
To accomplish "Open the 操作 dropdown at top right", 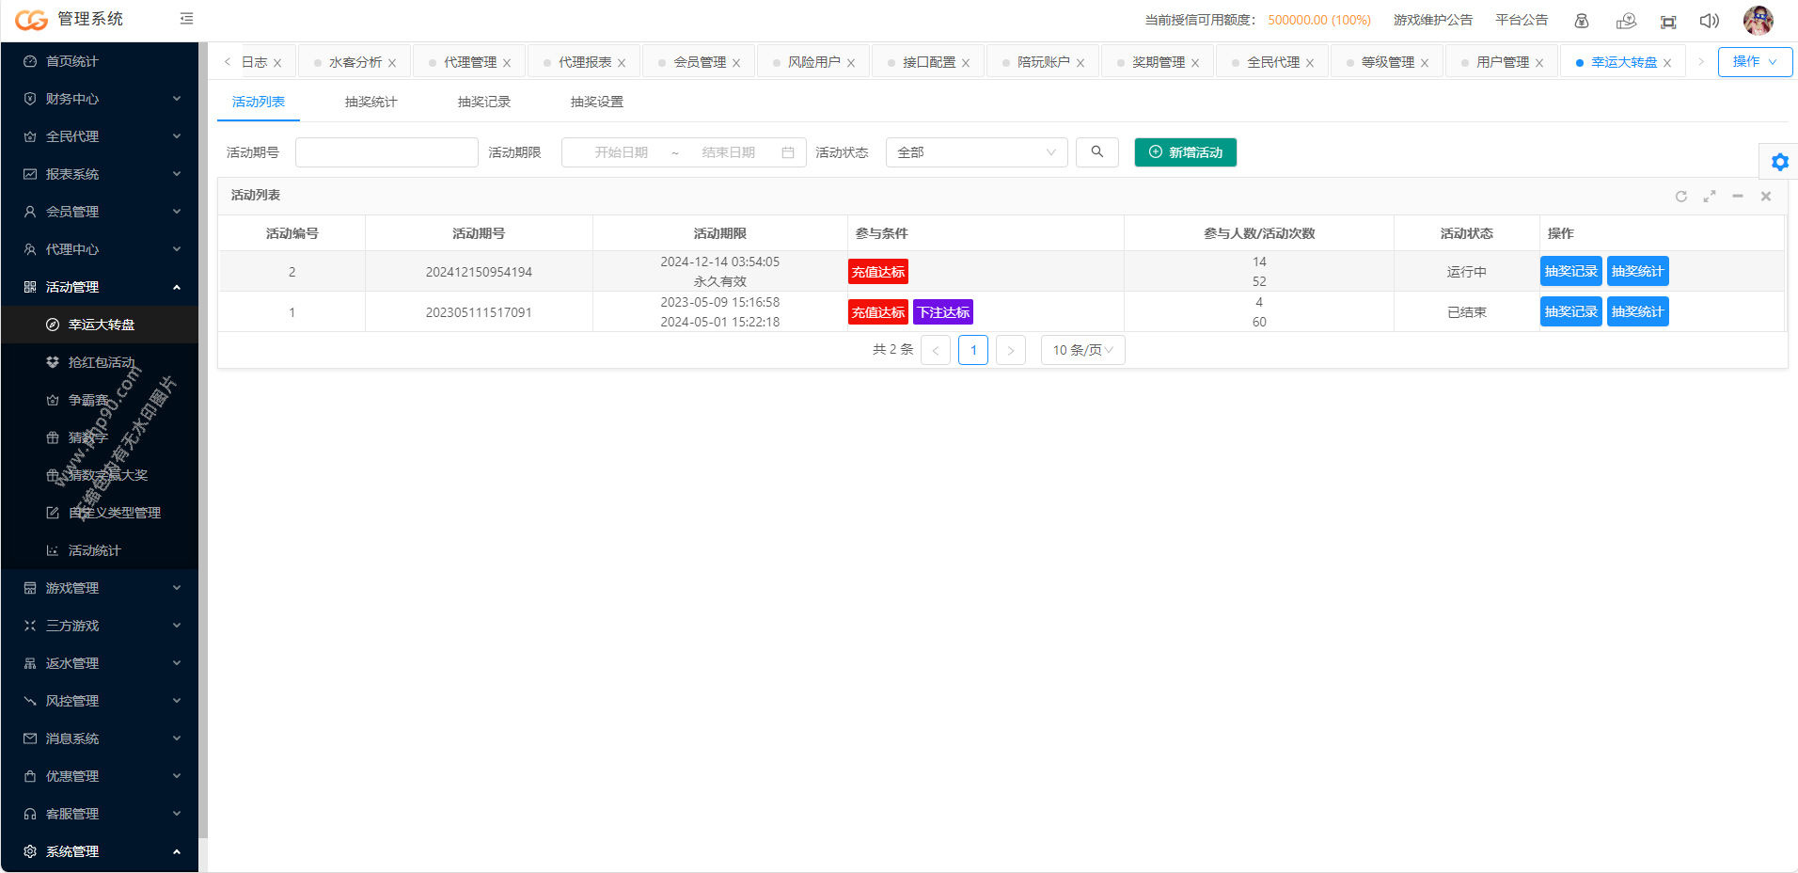I will coord(1754,62).
